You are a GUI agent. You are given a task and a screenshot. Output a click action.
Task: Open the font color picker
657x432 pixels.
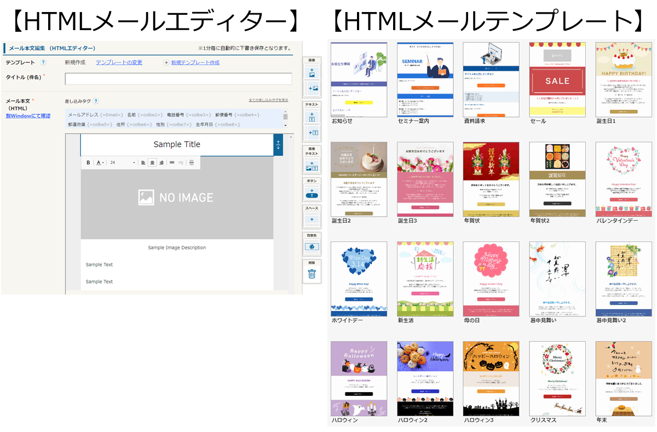100,163
